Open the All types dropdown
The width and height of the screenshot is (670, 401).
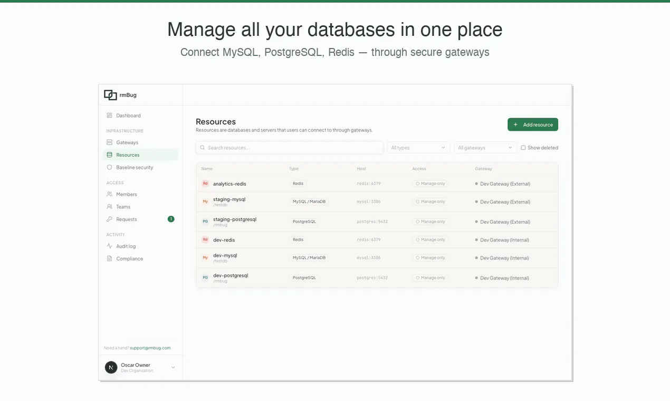[418, 148]
